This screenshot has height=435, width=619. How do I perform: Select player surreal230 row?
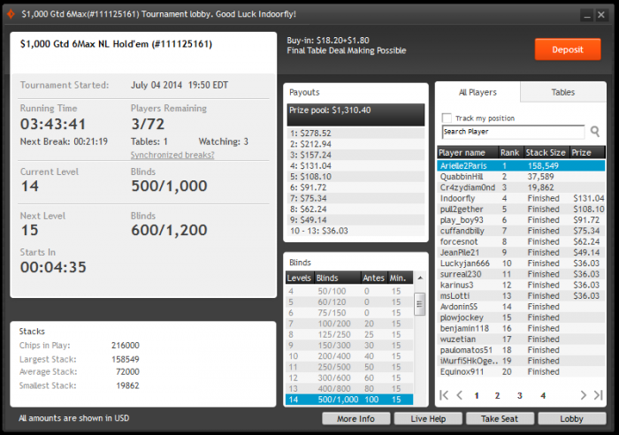[521, 274]
